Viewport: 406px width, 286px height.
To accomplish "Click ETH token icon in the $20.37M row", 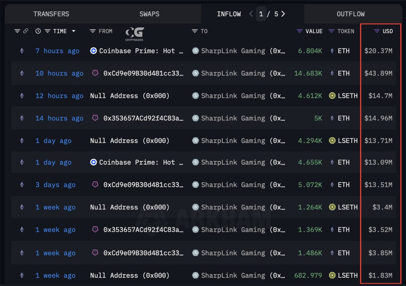I will point(332,51).
